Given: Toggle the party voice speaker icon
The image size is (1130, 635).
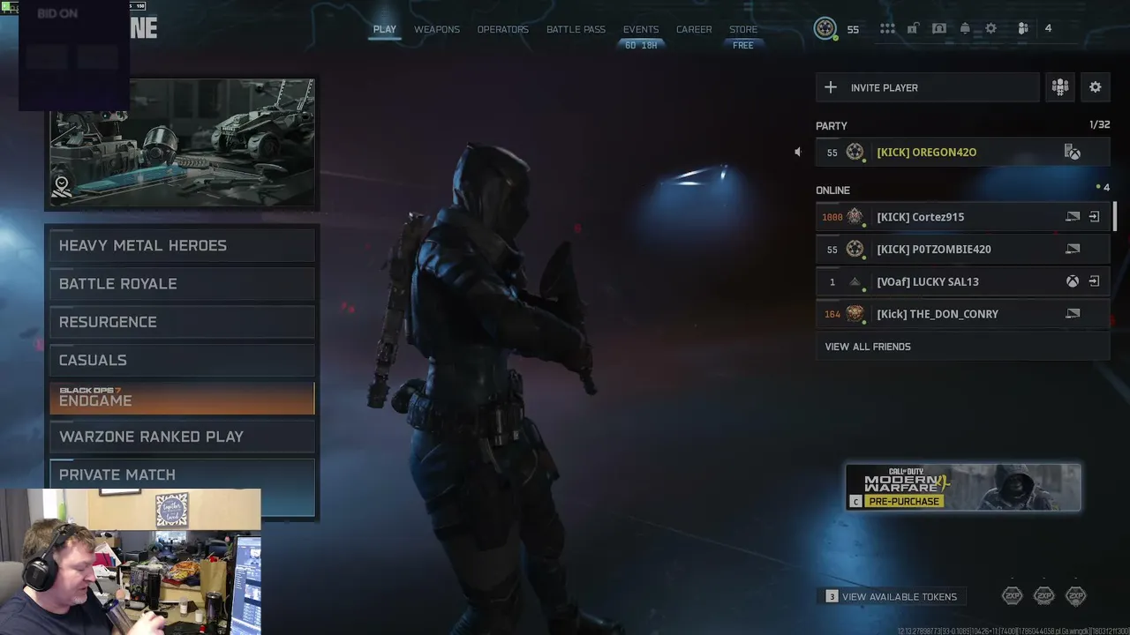Looking at the screenshot, I should [797, 152].
